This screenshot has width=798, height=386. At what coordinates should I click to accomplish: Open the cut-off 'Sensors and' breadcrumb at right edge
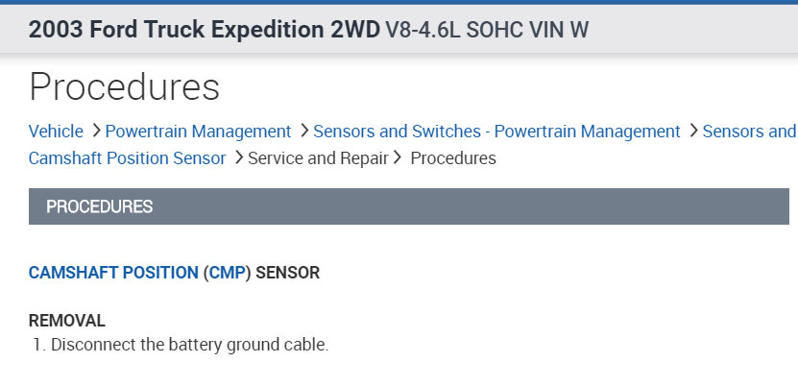tap(749, 132)
